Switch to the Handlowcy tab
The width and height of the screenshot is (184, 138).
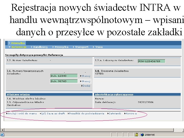click(x=40, y=47)
